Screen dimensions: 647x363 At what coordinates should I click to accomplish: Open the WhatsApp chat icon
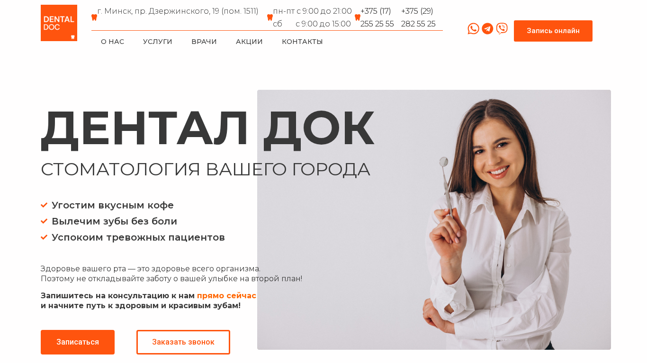pos(473,29)
